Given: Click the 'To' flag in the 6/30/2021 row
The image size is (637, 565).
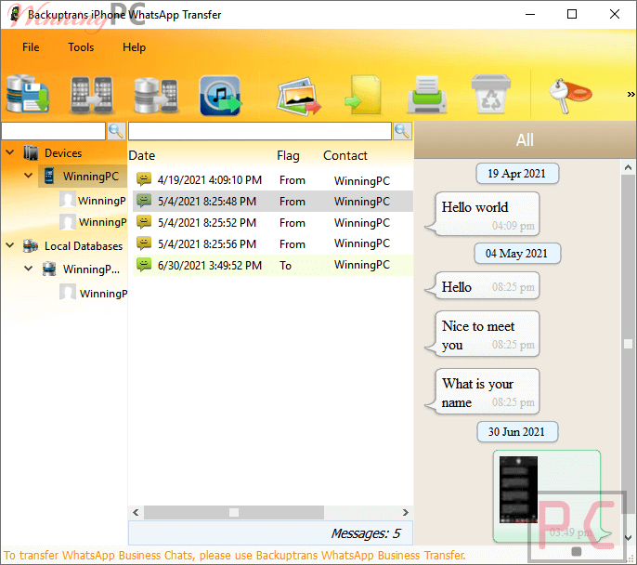Looking at the screenshot, I should coord(285,266).
